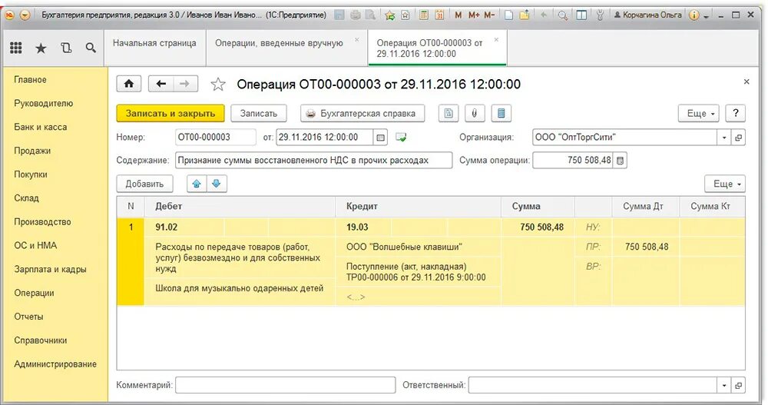Open the calculator icon in the title bar

click(x=424, y=15)
